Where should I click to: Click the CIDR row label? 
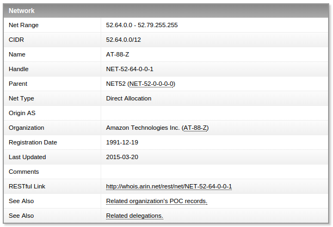(x=16, y=40)
